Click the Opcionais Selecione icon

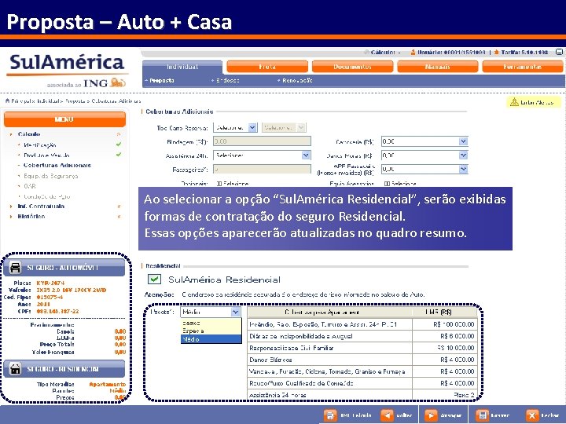[219, 184]
